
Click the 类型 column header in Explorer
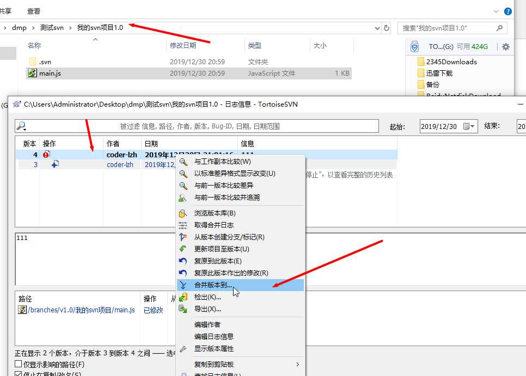click(255, 46)
